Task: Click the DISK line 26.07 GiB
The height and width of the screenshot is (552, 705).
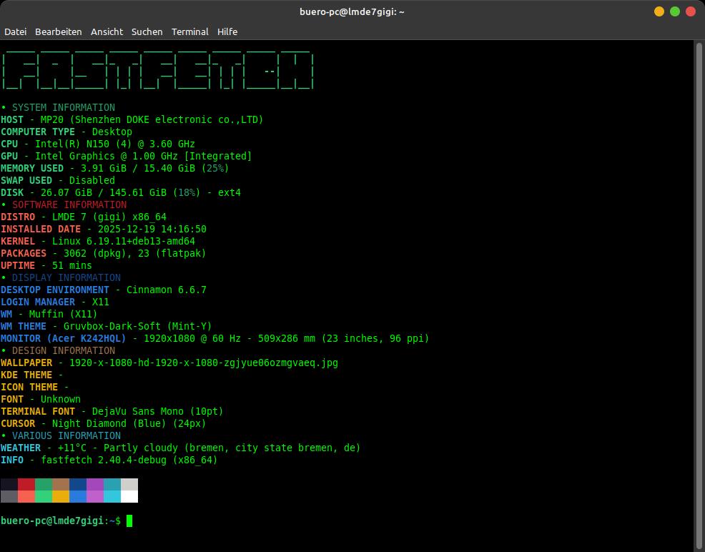Action: pyautogui.click(x=121, y=192)
